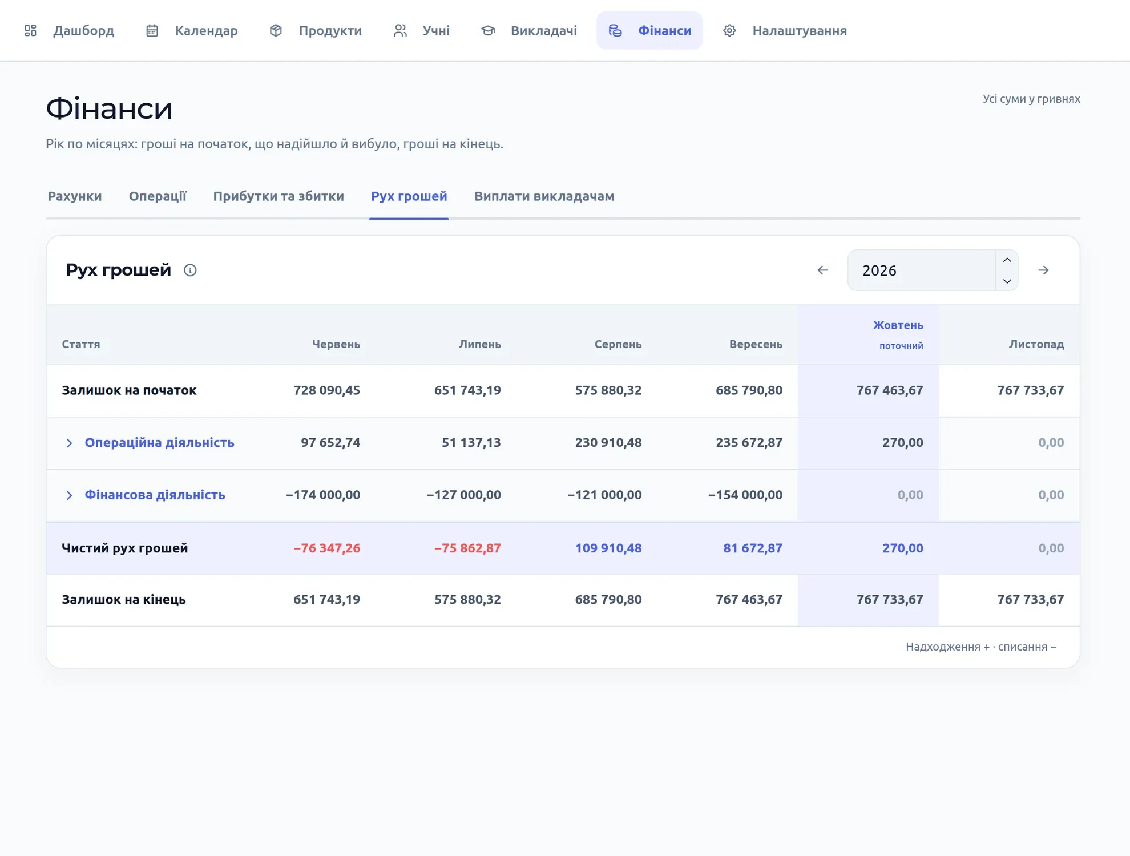Open the Calendar icon in navigation
Screen dimensions: 1130x856
pyautogui.click(x=152, y=30)
